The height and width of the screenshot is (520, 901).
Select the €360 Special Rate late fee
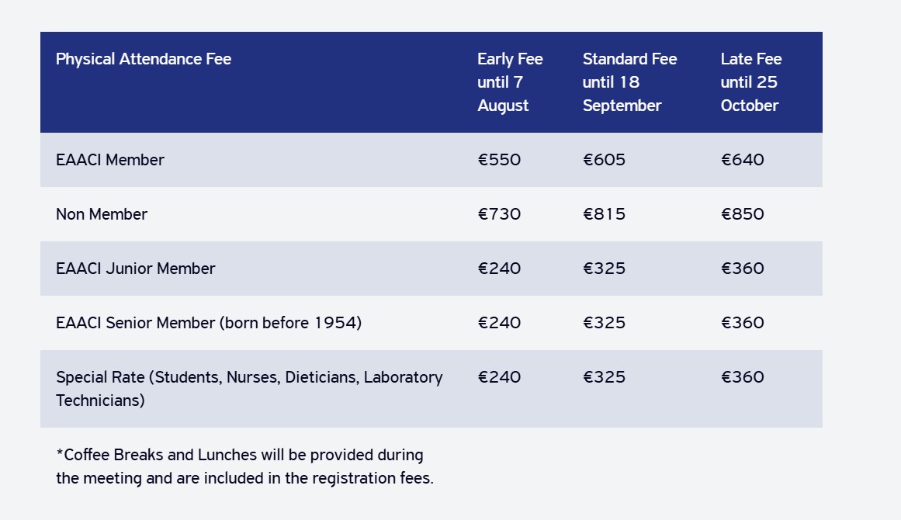(743, 377)
